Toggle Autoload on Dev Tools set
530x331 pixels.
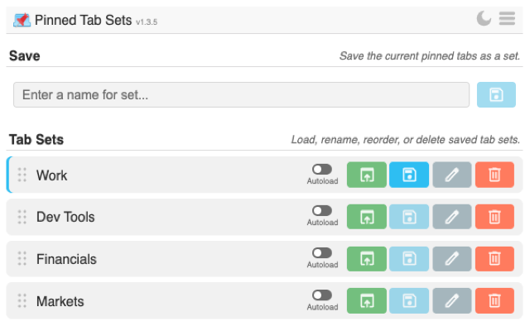(322, 211)
